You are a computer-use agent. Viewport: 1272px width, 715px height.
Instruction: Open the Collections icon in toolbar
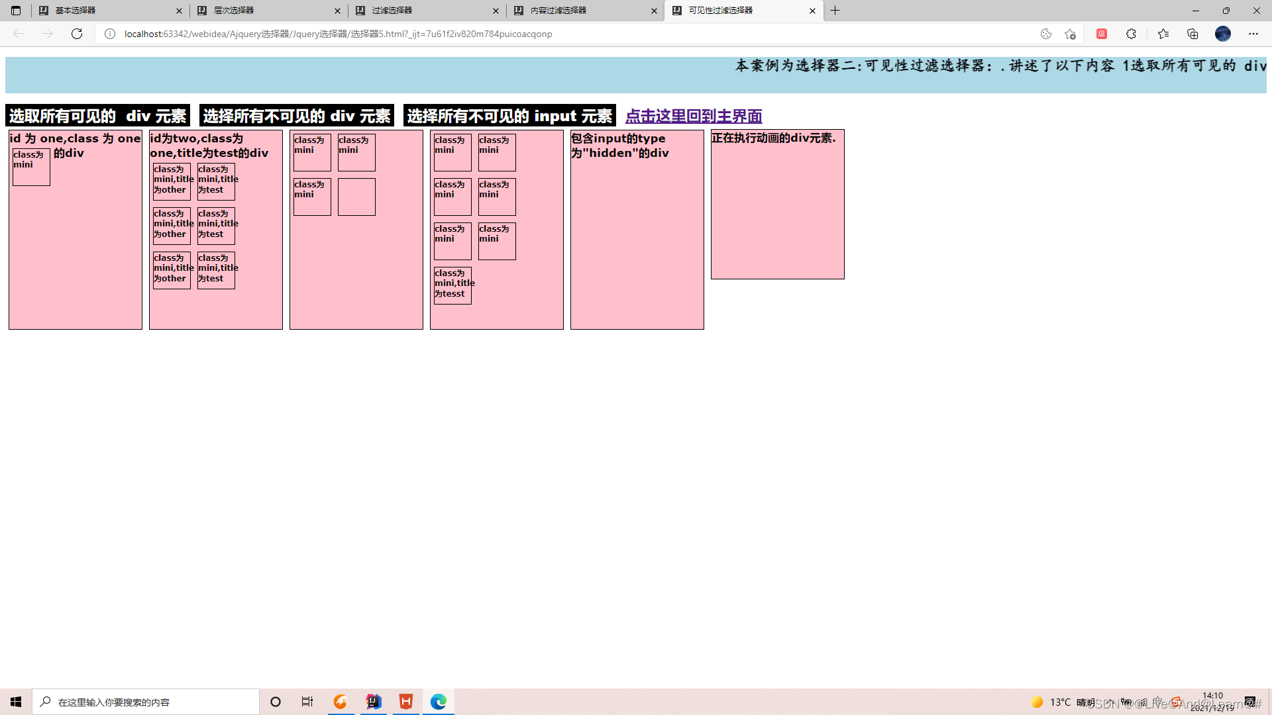(x=1192, y=34)
